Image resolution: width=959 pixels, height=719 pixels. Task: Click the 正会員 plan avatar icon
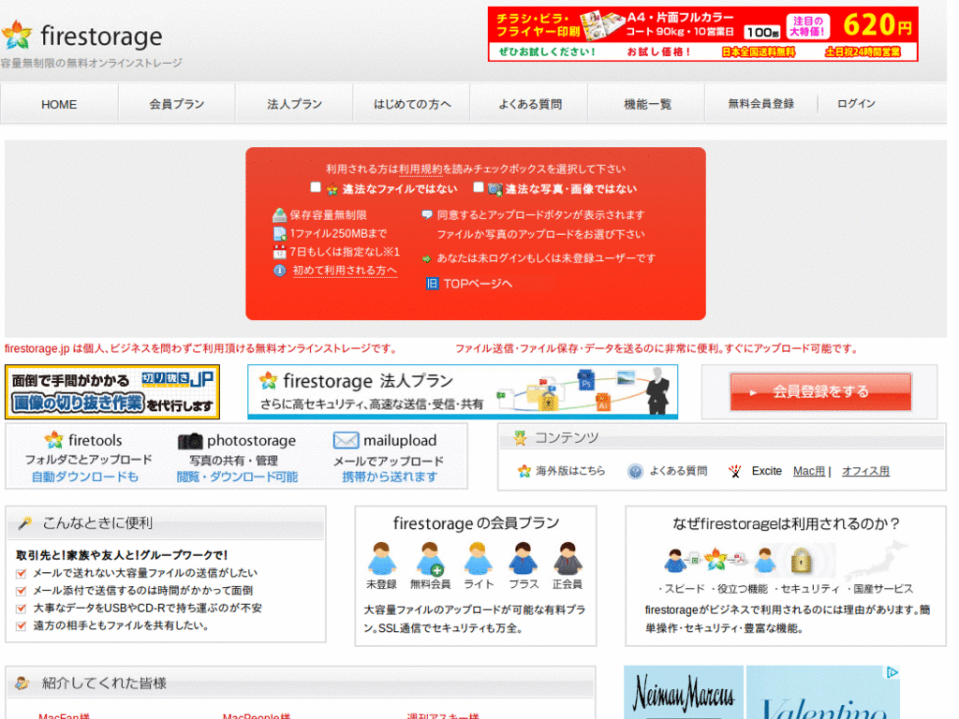pyautogui.click(x=568, y=558)
